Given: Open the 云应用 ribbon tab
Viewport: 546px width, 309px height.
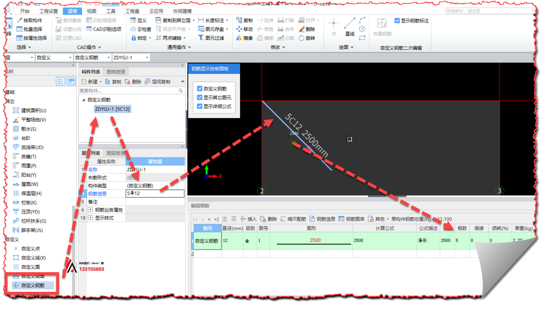Looking at the screenshot, I should point(156,11).
